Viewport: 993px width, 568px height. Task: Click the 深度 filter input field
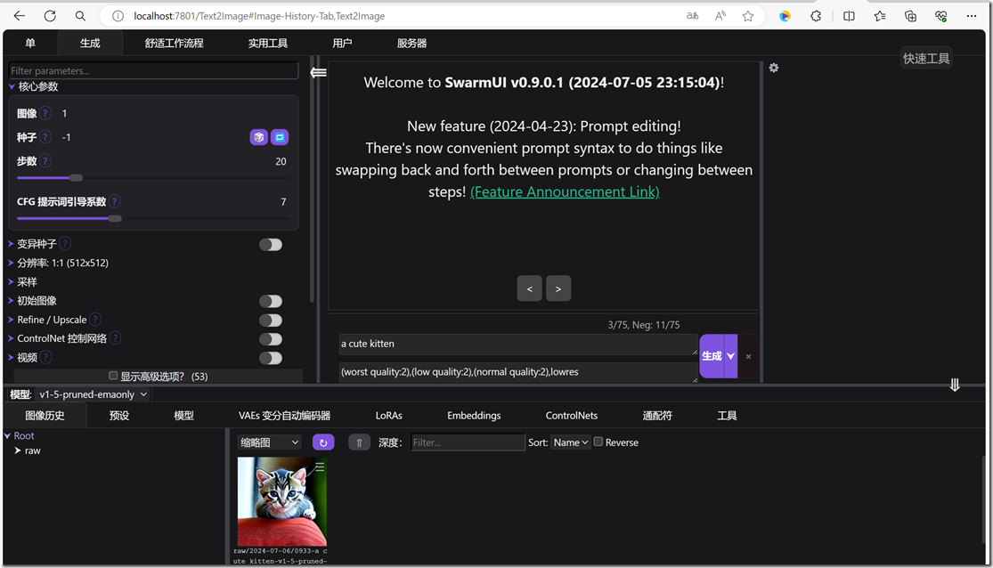tap(468, 442)
